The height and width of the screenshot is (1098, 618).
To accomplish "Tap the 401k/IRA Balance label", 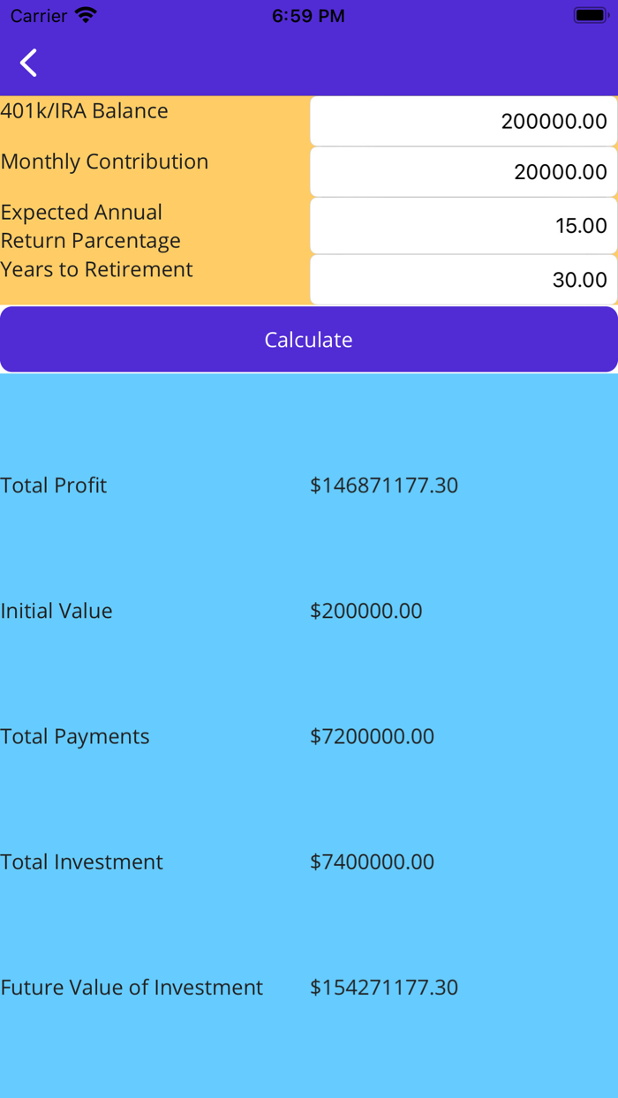I will 85,110.
